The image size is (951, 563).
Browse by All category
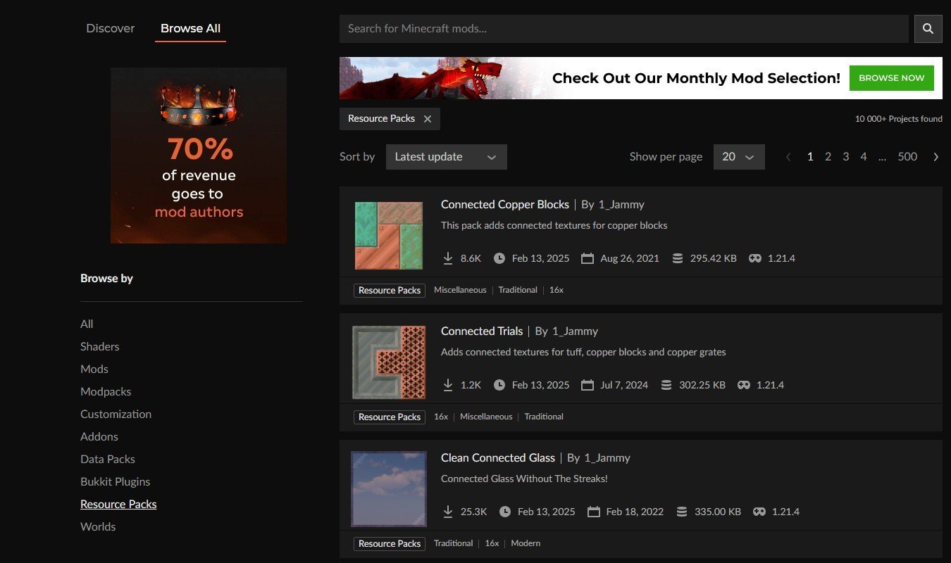[87, 324]
